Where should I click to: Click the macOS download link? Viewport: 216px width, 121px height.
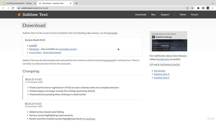coord(33,46)
